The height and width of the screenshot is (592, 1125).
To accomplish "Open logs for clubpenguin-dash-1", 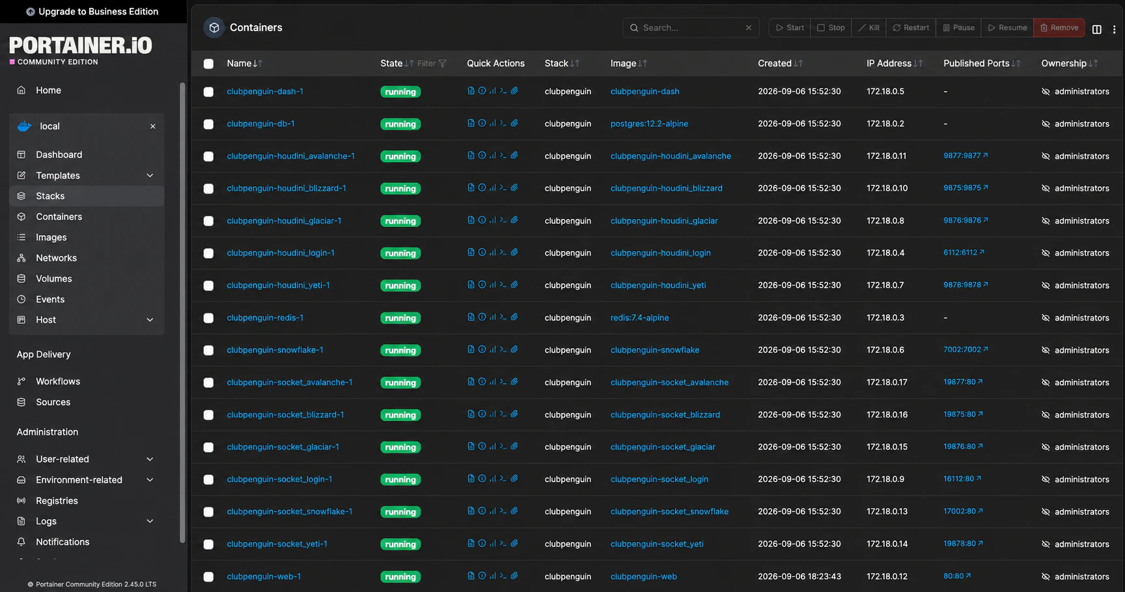I will [471, 91].
